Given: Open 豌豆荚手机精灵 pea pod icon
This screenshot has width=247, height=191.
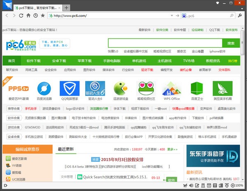Looking at the screenshot, I should [x=223, y=88].
